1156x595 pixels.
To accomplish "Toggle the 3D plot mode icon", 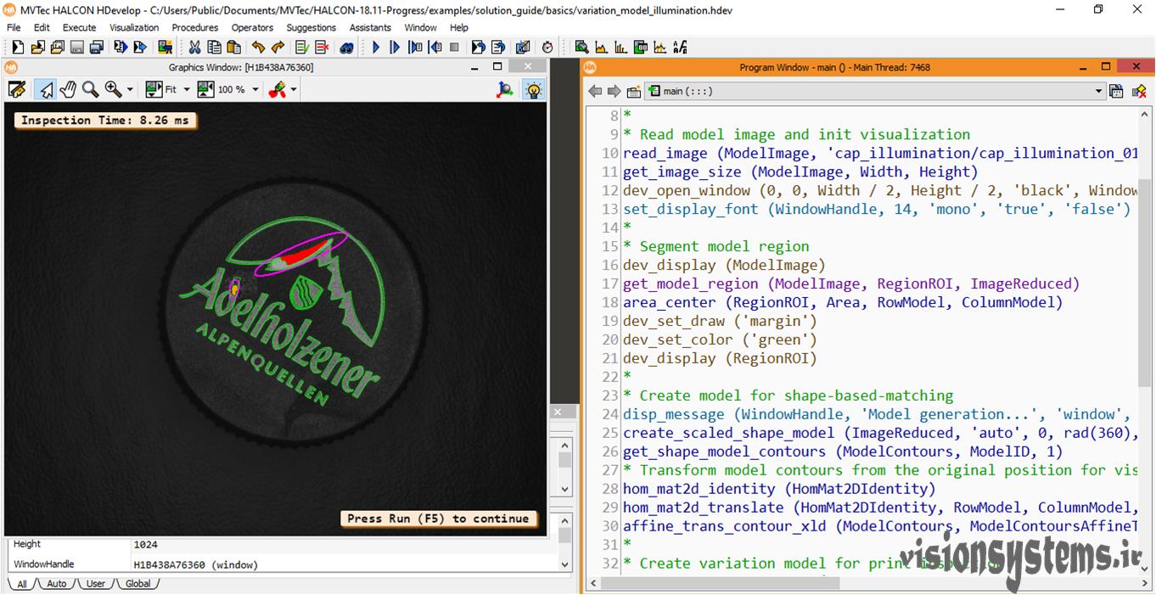I will [505, 89].
